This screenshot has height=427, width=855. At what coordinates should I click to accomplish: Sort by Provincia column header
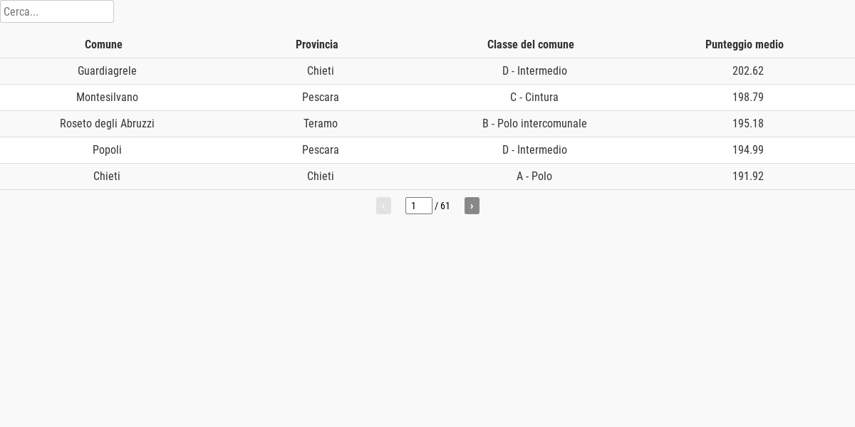(x=317, y=44)
